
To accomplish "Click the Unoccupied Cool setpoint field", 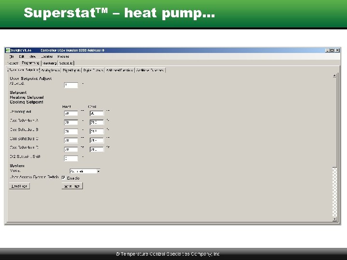I will click(97, 114).
